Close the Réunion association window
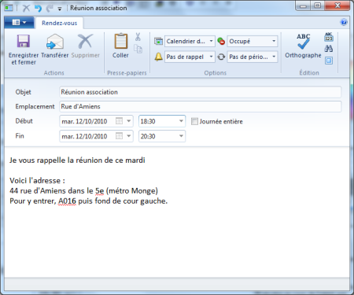Image resolution: width=354 pixels, height=295 pixels. pyautogui.click(x=337, y=6)
